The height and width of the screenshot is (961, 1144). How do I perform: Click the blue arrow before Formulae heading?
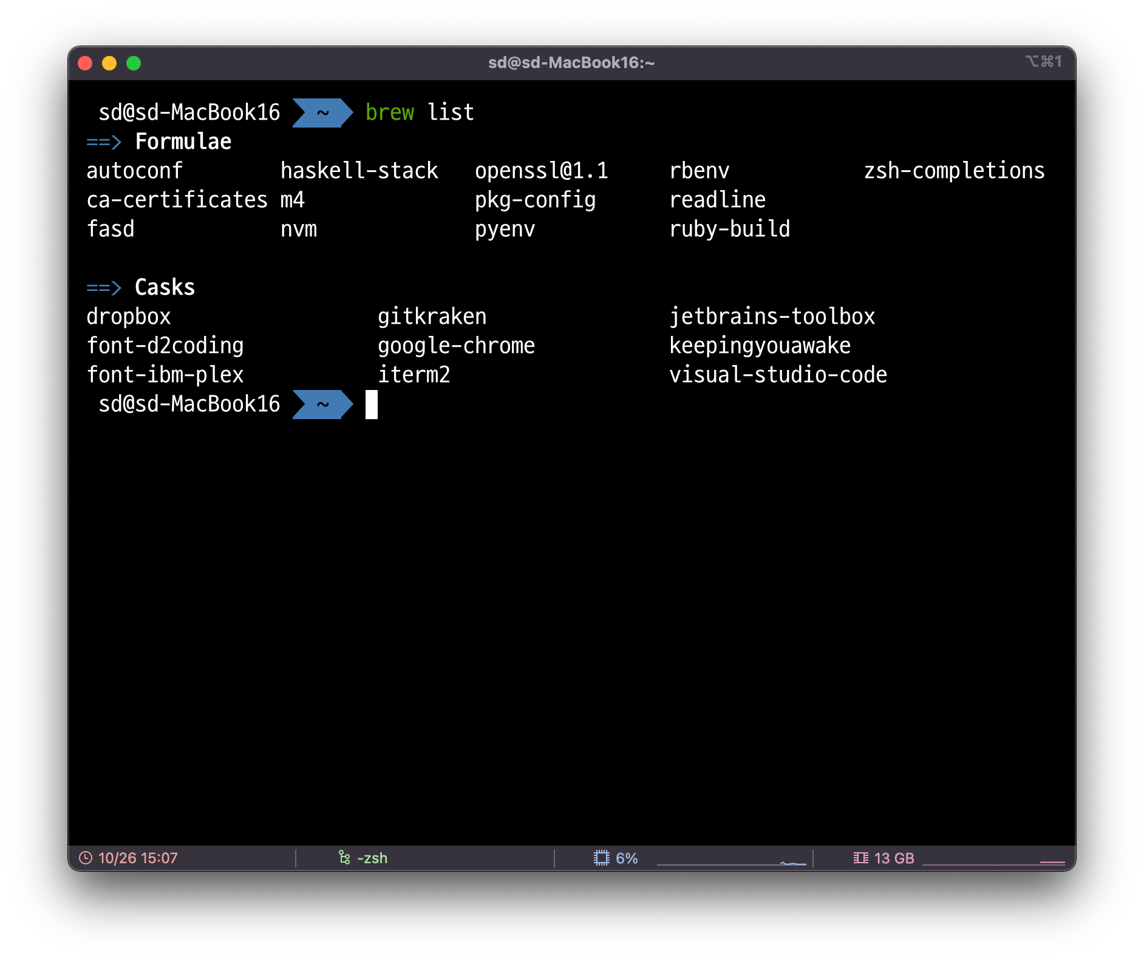point(104,142)
